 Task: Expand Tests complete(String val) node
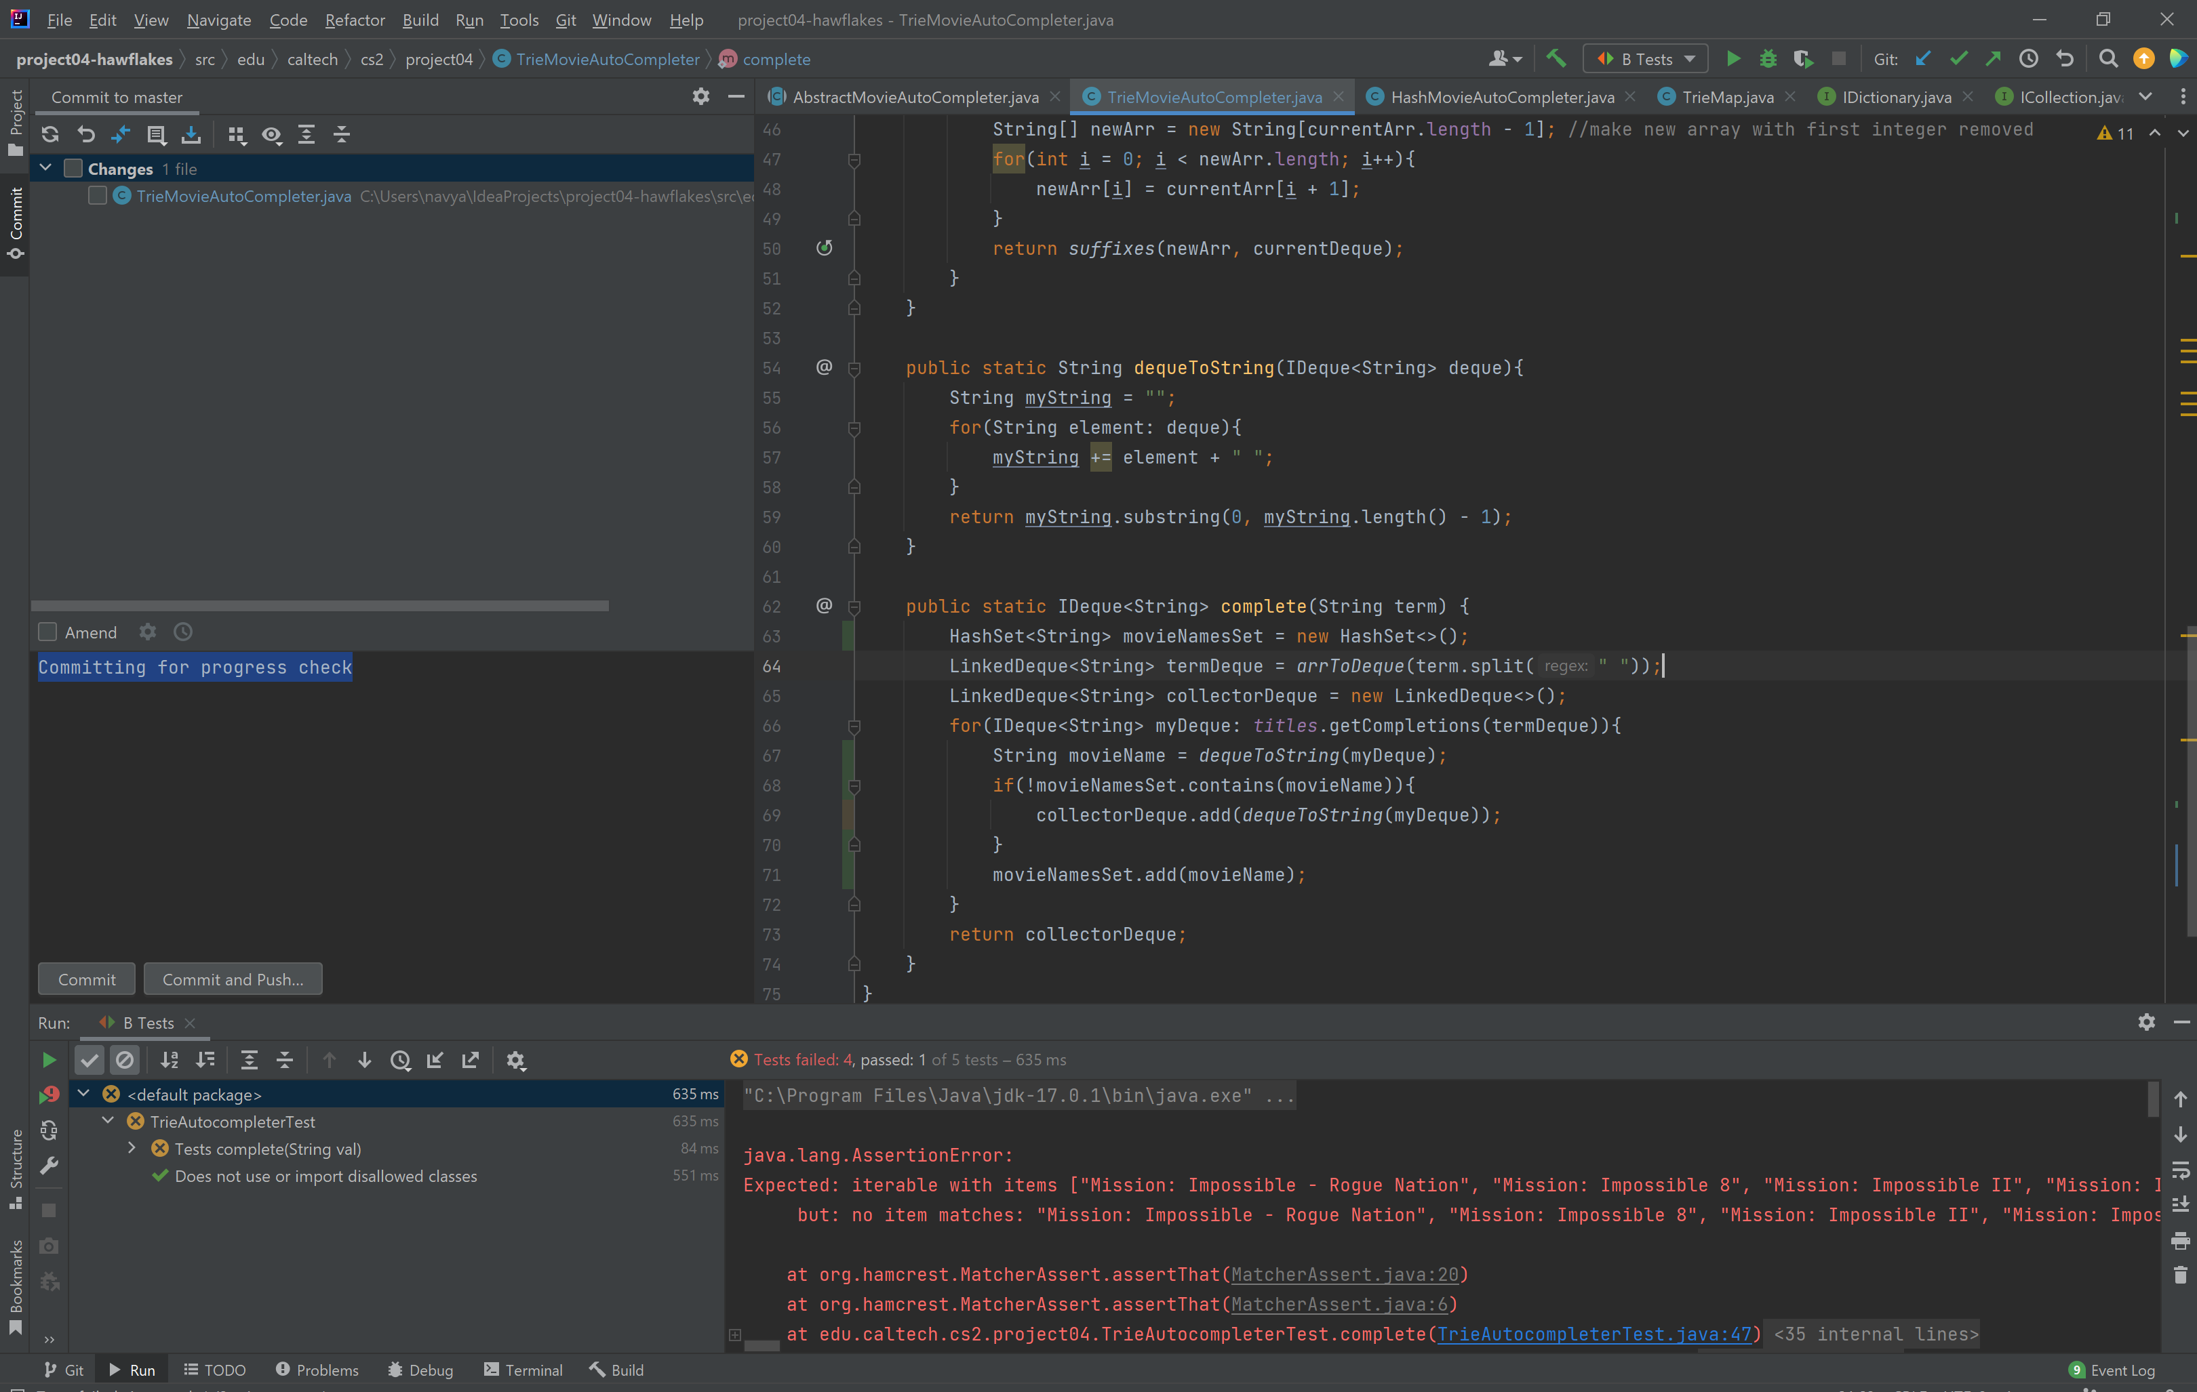(132, 1149)
